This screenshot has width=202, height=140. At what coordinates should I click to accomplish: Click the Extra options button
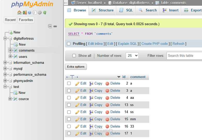(x=76, y=67)
